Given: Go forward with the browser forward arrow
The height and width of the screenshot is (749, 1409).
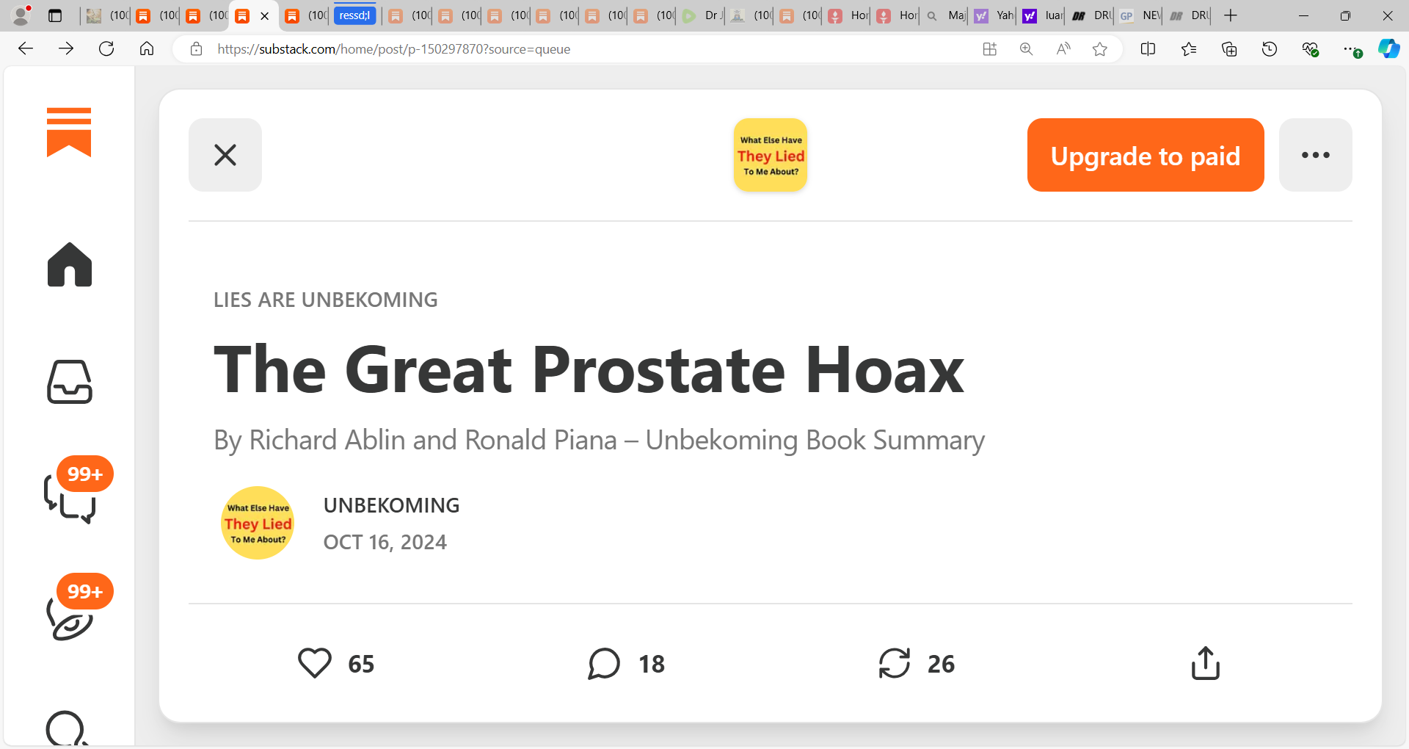Looking at the screenshot, I should click(x=66, y=48).
